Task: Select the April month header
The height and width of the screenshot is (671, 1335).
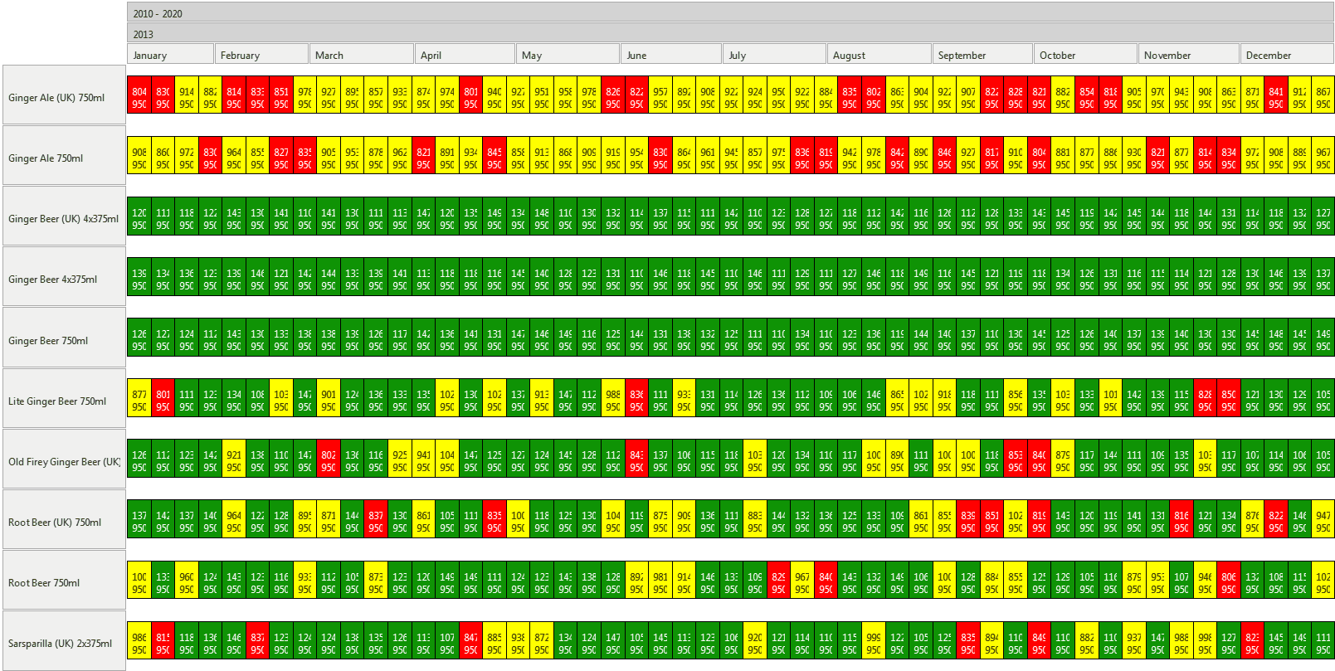Action: [x=465, y=55]
